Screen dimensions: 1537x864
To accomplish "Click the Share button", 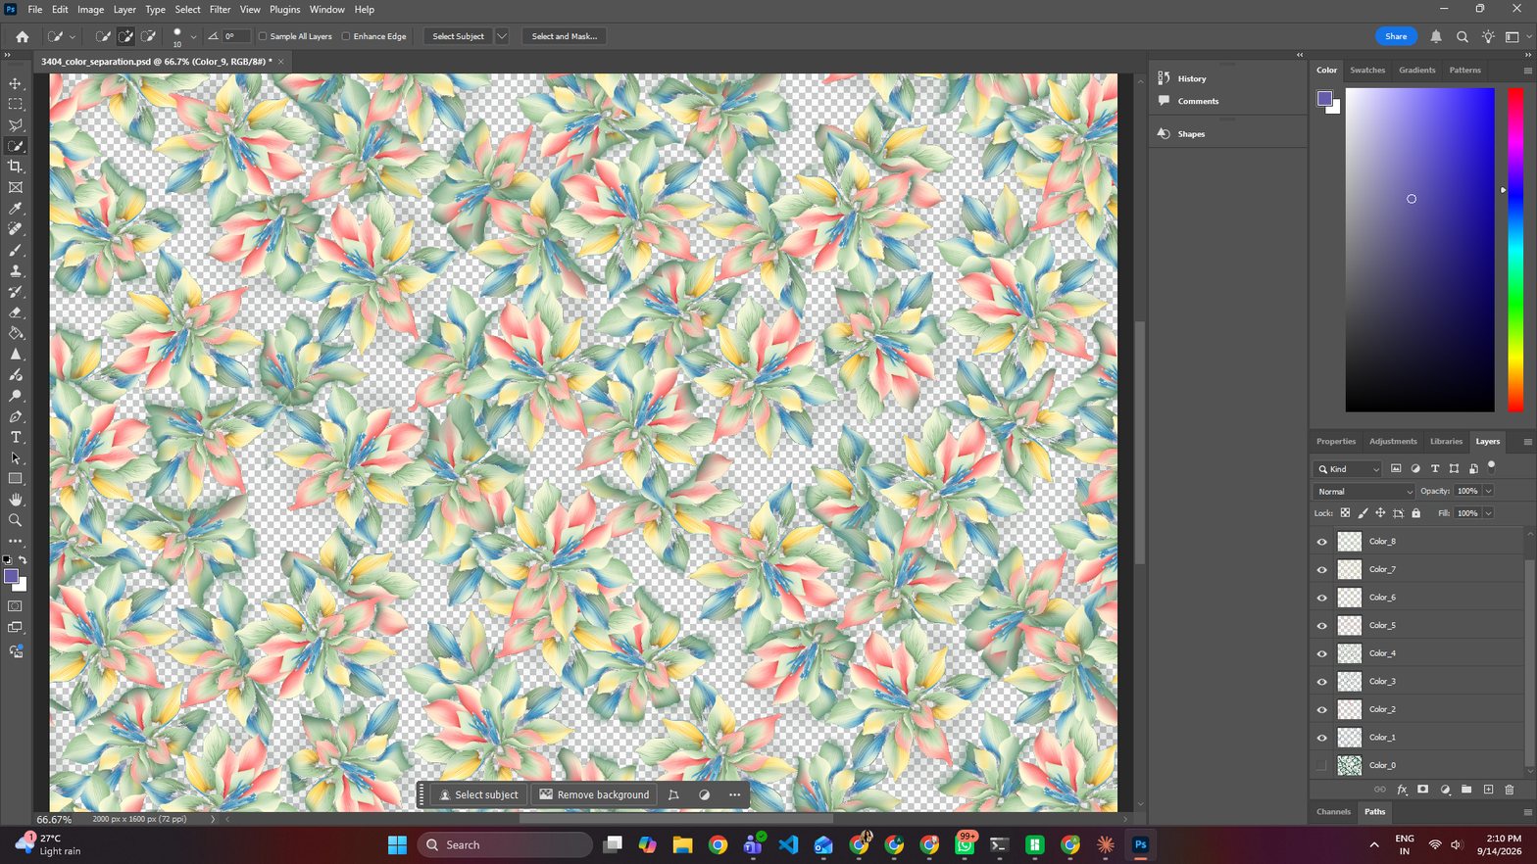I will tap(1396, 36).
